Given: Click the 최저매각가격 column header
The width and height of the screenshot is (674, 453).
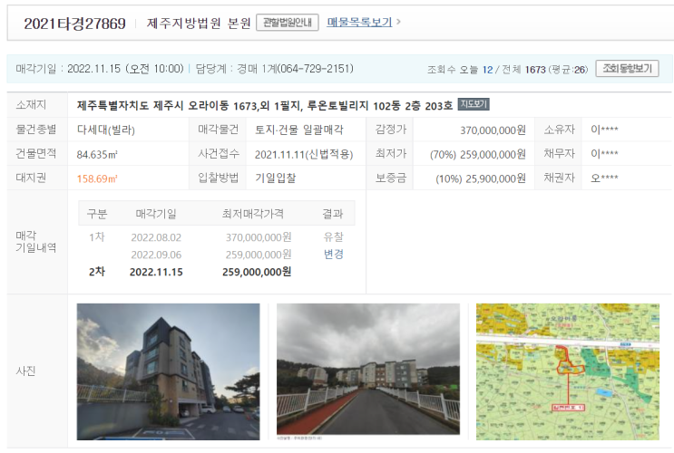Looking at the screenshot, I should (x=253, y=214).
